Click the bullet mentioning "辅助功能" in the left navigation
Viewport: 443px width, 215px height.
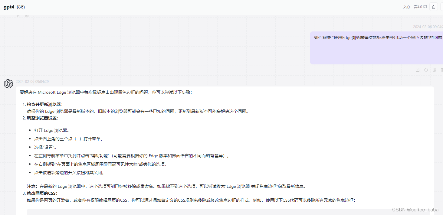pos(132,156)
